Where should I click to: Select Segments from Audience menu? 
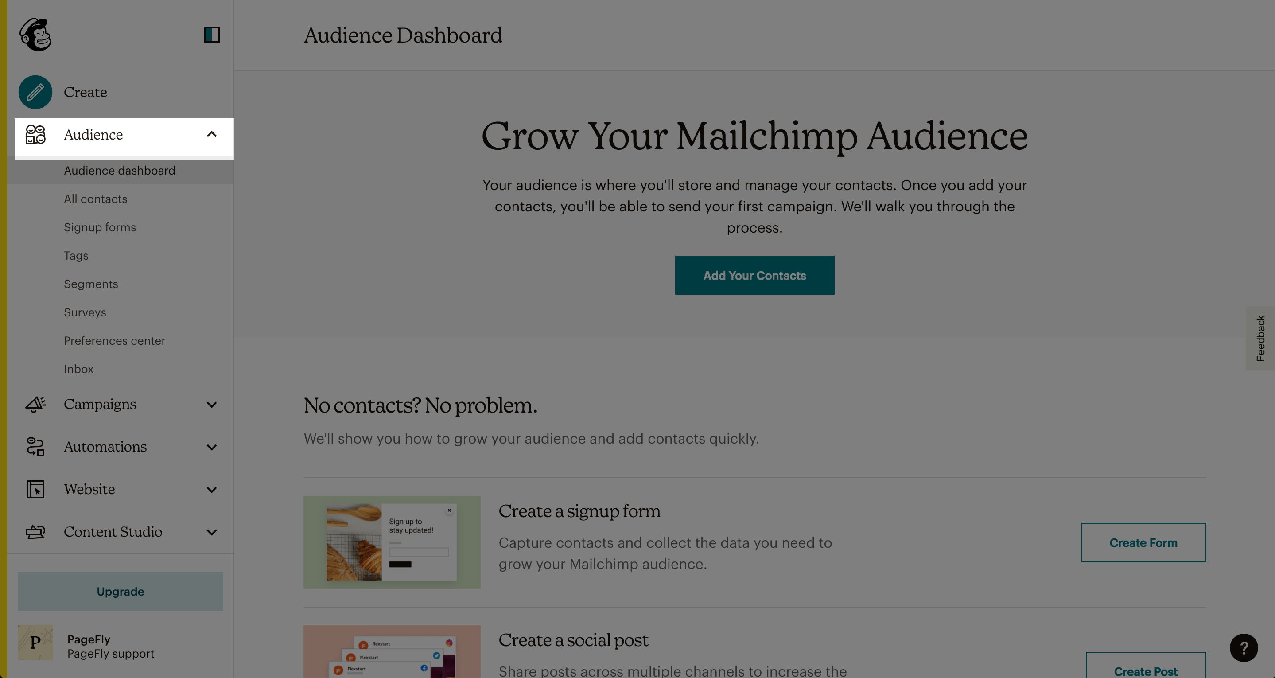pyautogui.click(x=91, y=283)
